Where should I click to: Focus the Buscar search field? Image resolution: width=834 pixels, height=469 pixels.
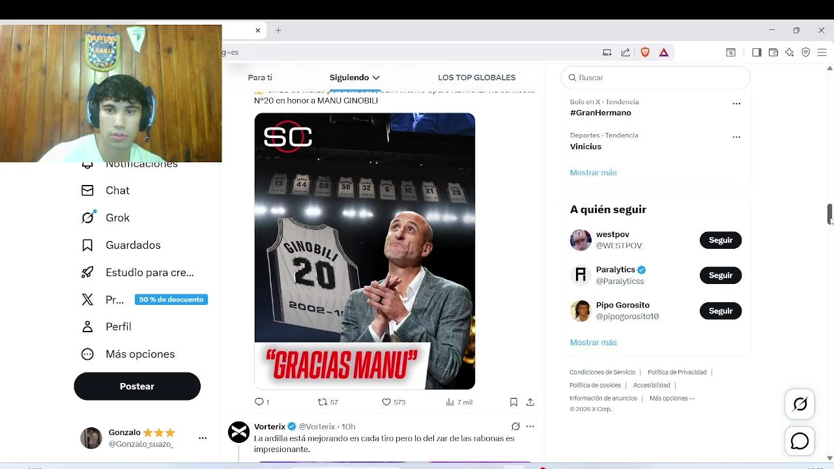point(655,78)
